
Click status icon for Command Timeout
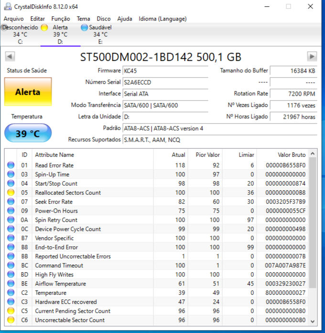[x=11, y=265]
